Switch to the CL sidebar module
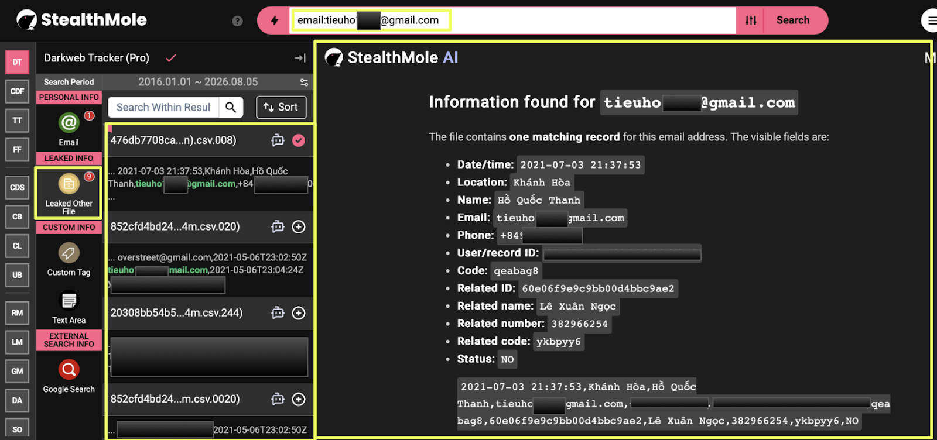 [x=17, y=246]
